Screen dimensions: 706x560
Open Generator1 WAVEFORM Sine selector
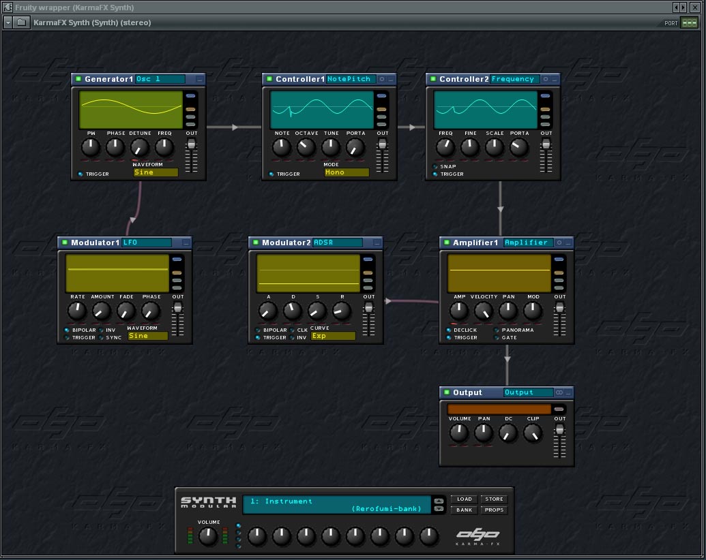point(156,172)
